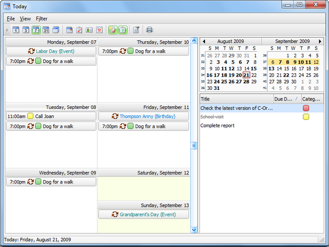
Task: Open the filter list toolbar icon
Action: 136,30
